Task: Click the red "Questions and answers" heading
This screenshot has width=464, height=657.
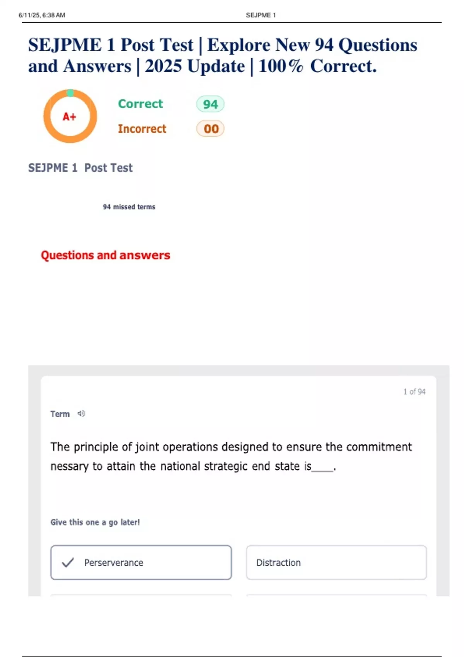Action: click(x=105, y=255)
